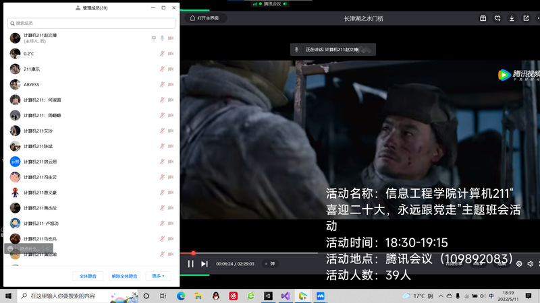
Task: Switch input method 中 indicator
Action: 491,296
